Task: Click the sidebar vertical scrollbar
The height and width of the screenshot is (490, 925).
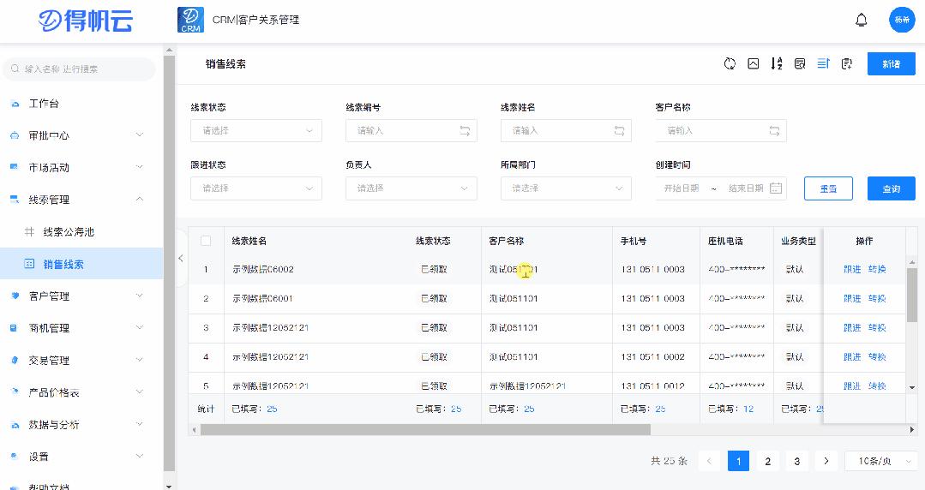Action: 169,264
